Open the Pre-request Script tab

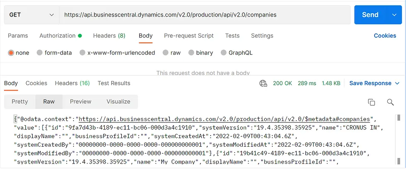189,36
